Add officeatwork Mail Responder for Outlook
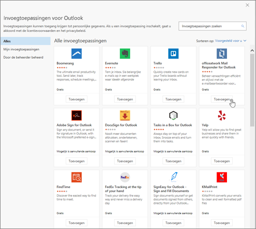The image size is (256, 229). (222, 99)
